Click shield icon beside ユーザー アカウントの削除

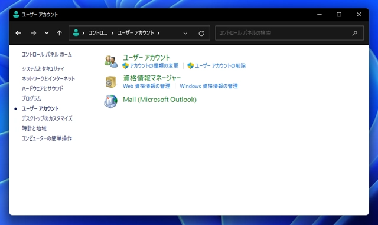(190, 65)
